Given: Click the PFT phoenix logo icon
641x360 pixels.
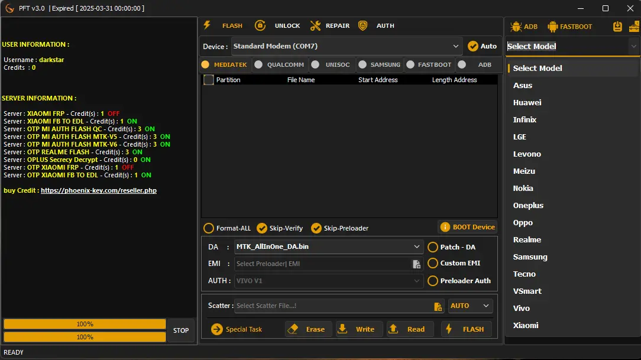Looking at the screenshot, I should 9,8.
